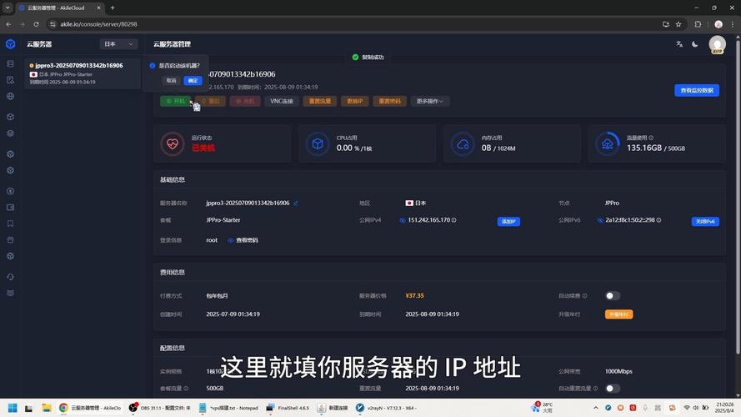The height and width of the screenshot is (417, 741).
Task: Switch to v2rayN in taskbar
Action: click(x=388, y=408)
